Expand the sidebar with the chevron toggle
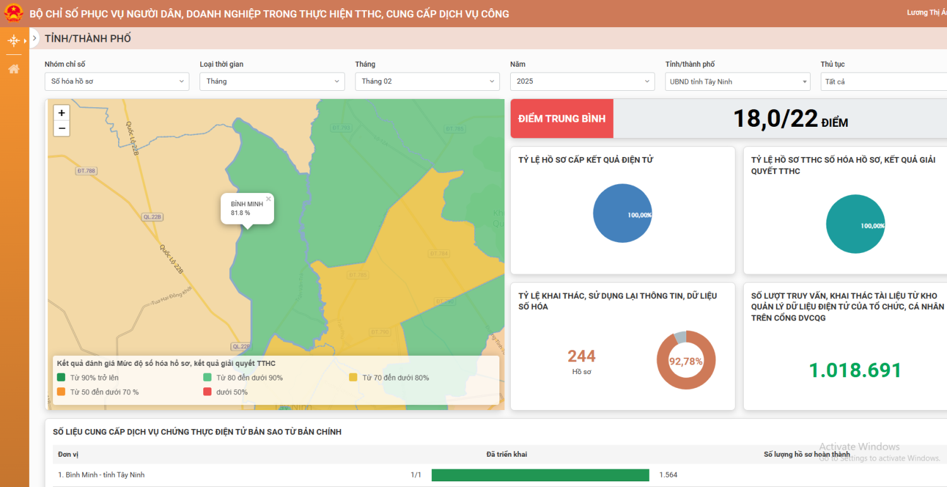The width and height of the screenshot is (947, 487). click(35, 38)
